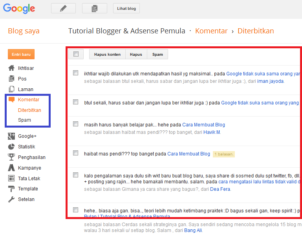Click the '1 balasan' badge
Viewport: 302px width, 243px height.
point(224,154)
